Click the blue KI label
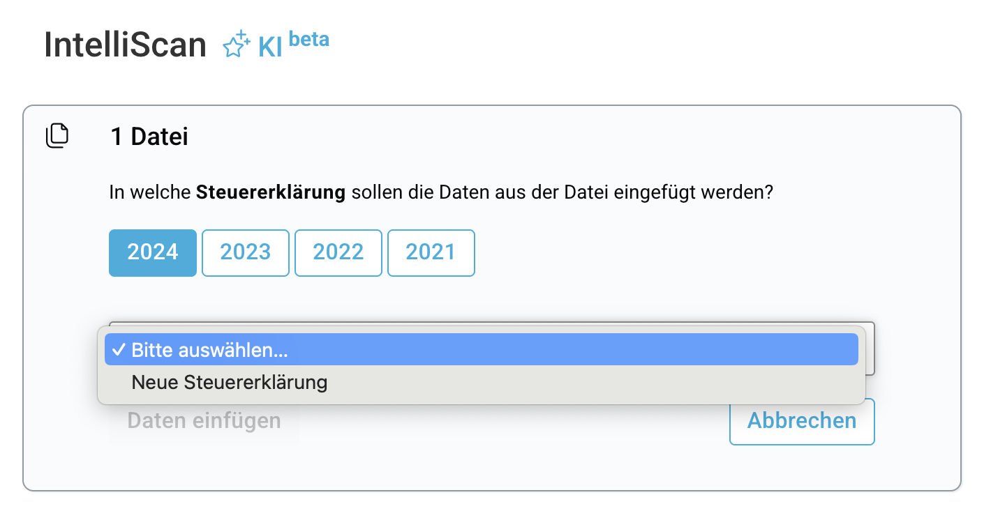This screenshot has height=527, width=991. point(270,47)
